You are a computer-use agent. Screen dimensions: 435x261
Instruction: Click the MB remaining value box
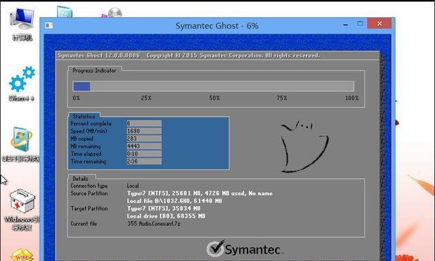click(144, 146)
